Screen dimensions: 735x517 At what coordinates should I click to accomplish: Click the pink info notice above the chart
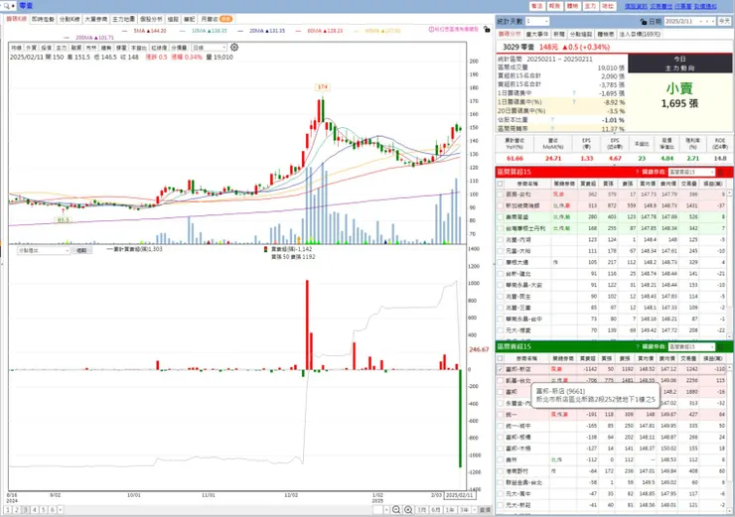coord(453,29)
